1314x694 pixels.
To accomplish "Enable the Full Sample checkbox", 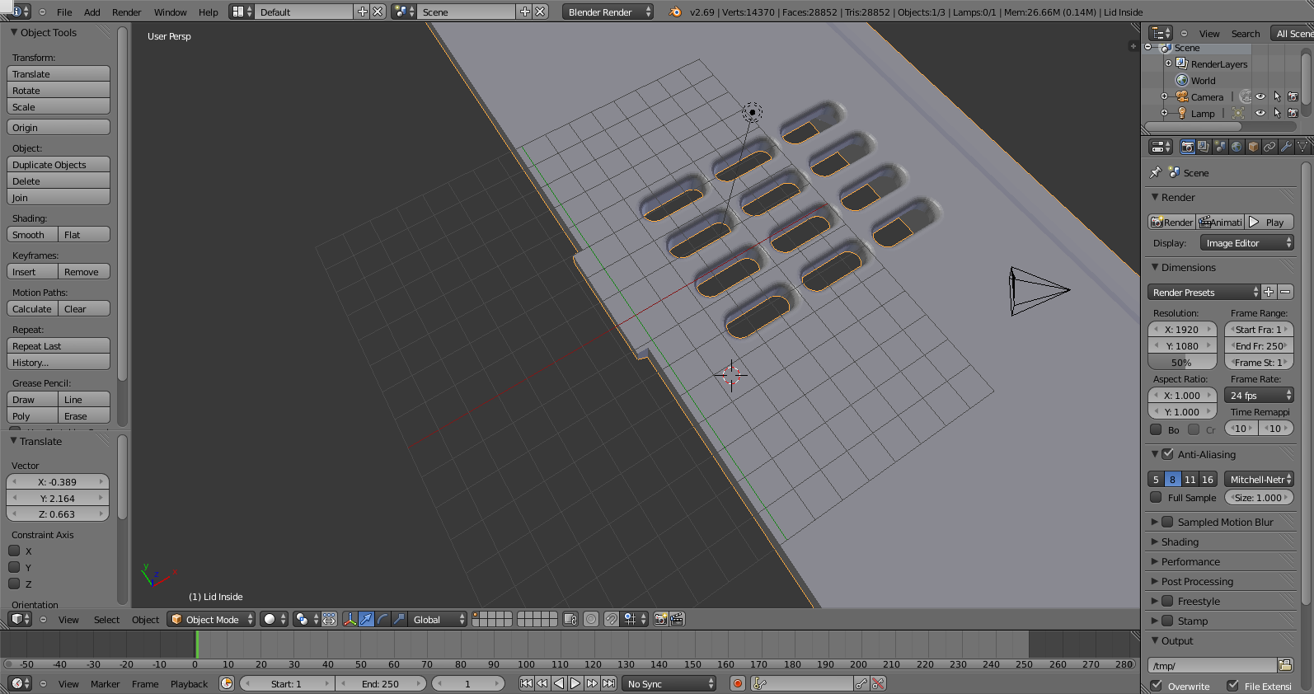I will [1156, 497].
